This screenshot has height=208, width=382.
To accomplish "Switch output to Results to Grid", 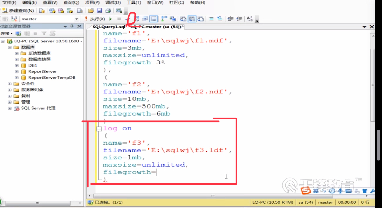I will pyautogui.click(x=192, y=19).
